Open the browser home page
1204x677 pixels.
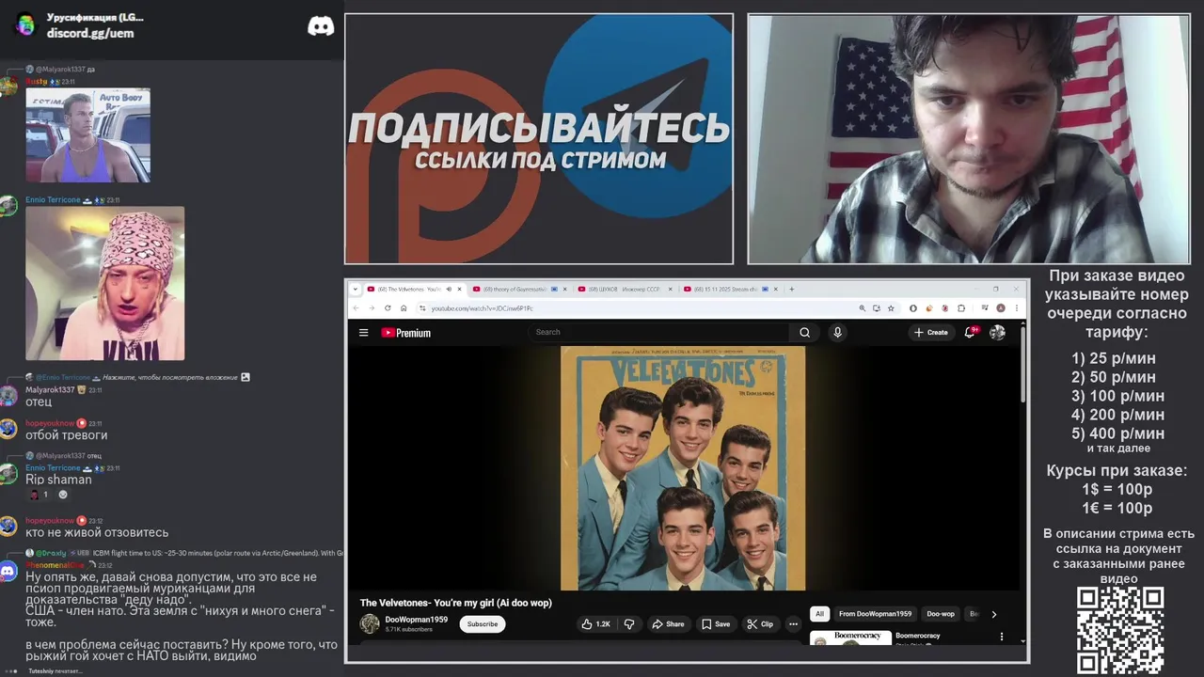point(403,307)
